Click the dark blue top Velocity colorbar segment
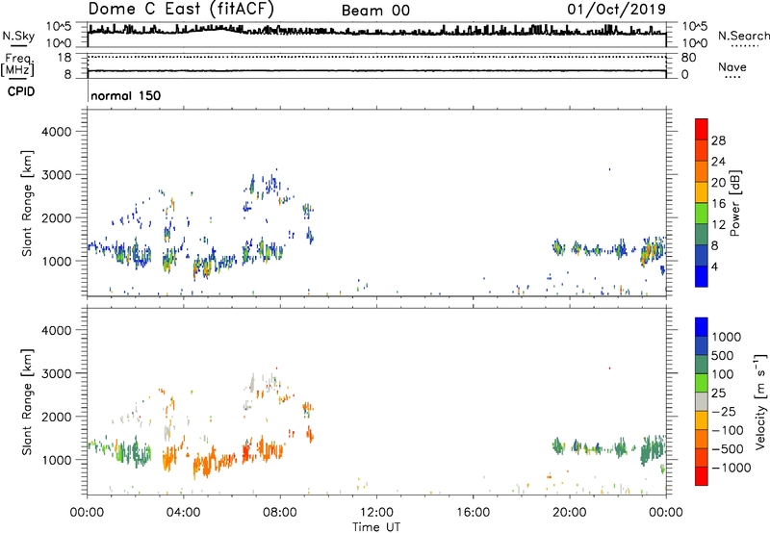This screenshot has width=770, height=533. tap(702, 327)
